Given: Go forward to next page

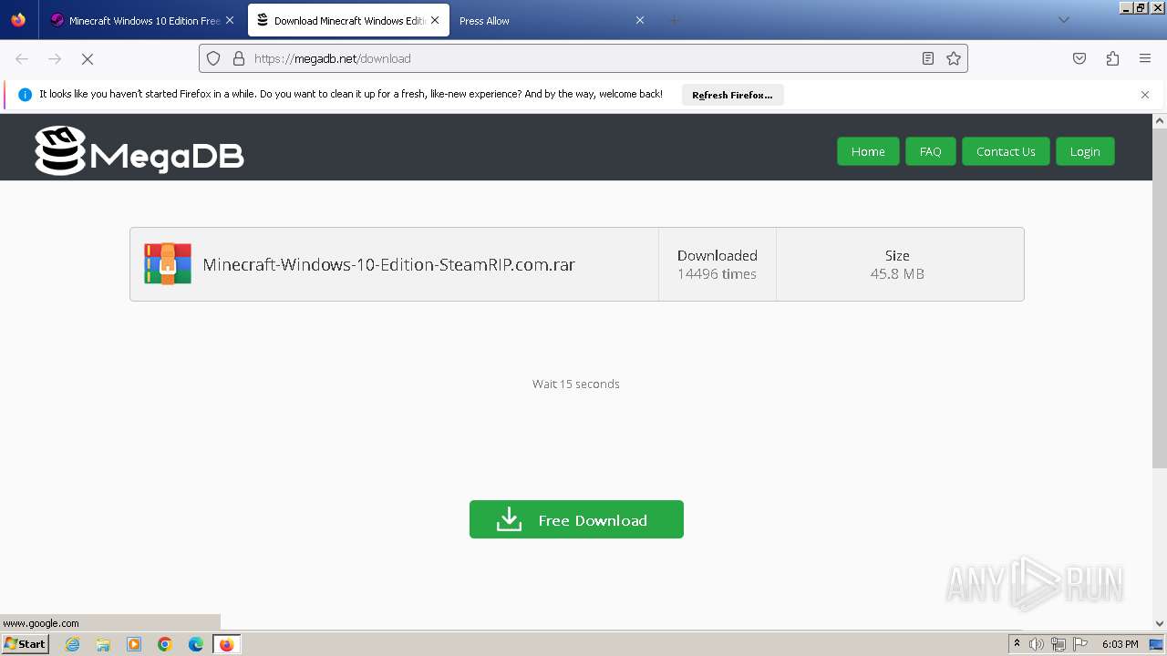Looking at the screenshot, I should [55, 58].
